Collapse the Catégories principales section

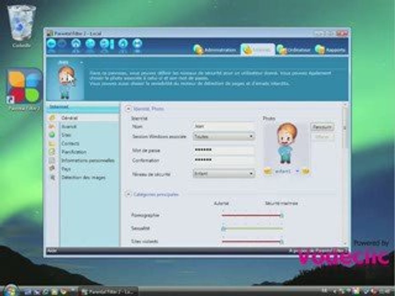(x=128, y=194)
